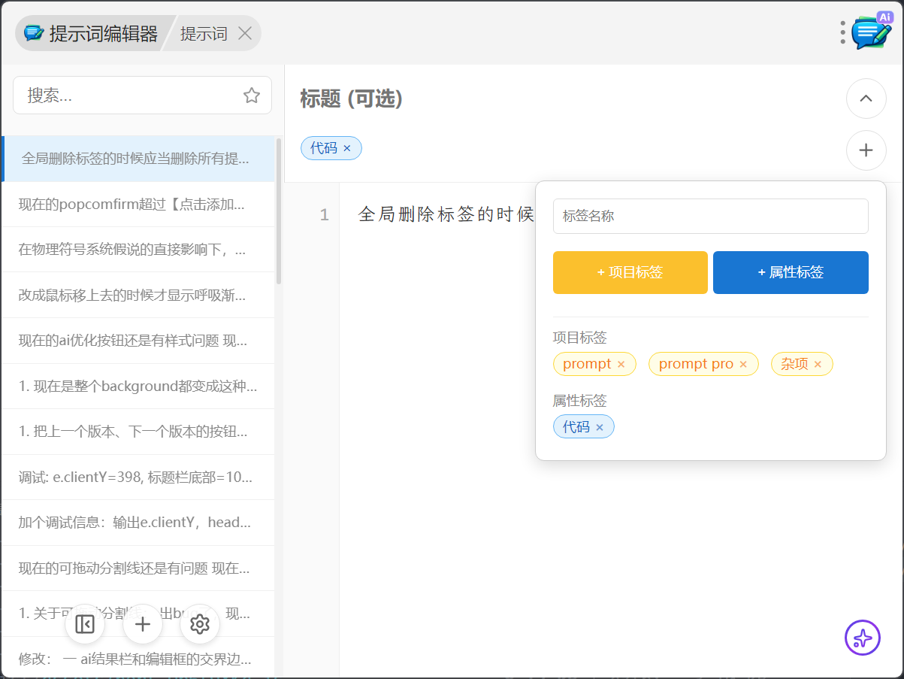The width and height of the screenshot is (904, 679).
Task: Switch to the 提示词编辑器 tab
Action: point(93,33)
